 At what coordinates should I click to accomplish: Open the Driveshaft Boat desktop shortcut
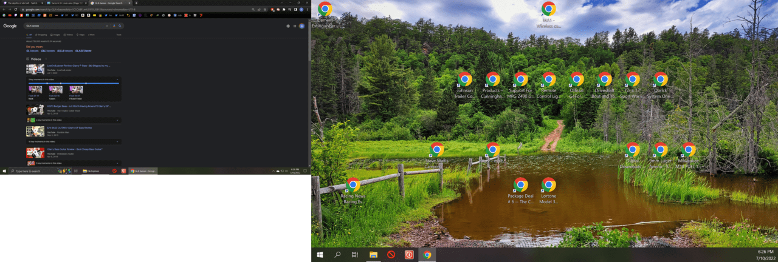point(605,85)
